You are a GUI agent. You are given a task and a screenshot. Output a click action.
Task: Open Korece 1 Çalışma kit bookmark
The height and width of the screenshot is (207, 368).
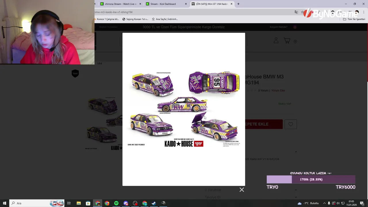pyautogui.click(x=107, y=19)
